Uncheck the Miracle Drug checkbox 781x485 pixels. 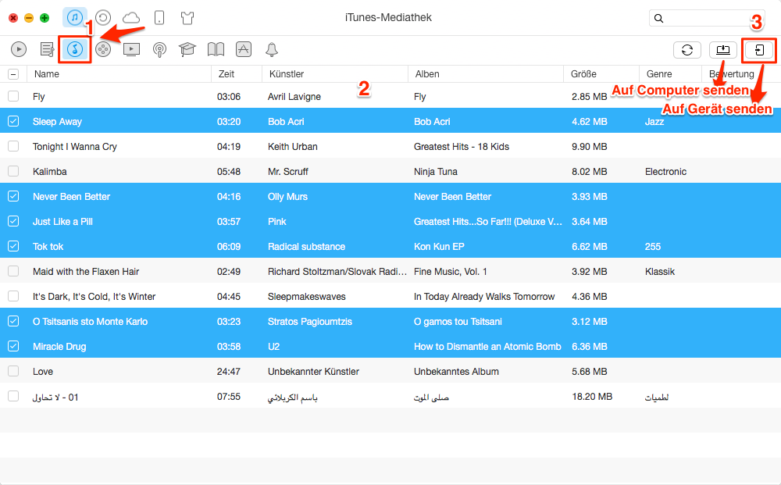pos(13,346)
